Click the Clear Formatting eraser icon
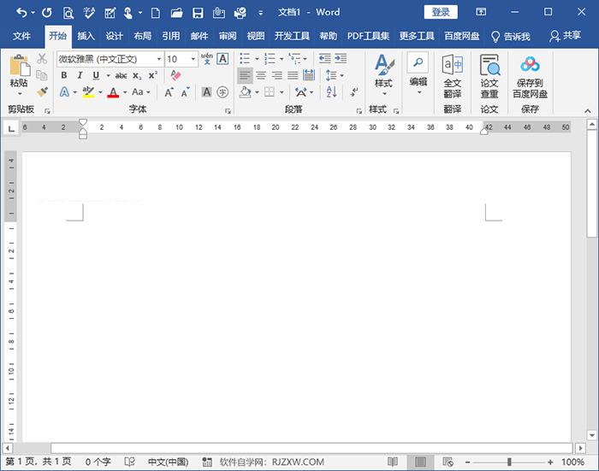 point(175,75)
